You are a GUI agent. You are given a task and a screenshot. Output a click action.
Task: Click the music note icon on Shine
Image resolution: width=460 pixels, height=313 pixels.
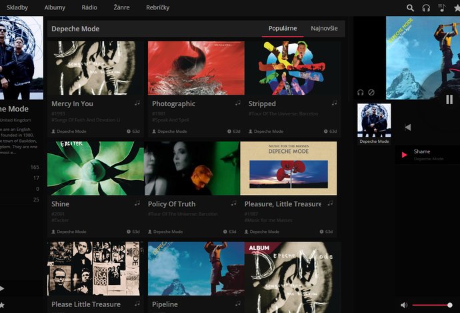tap(137, 203)
